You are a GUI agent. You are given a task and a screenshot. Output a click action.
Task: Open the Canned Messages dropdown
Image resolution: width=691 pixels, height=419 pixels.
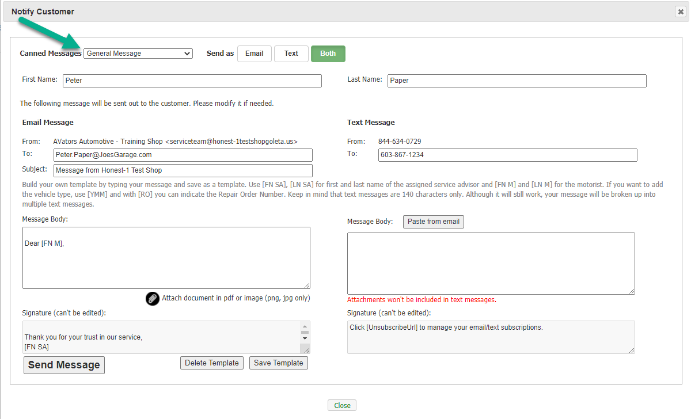pyautogui.click(x=138, y=54)
